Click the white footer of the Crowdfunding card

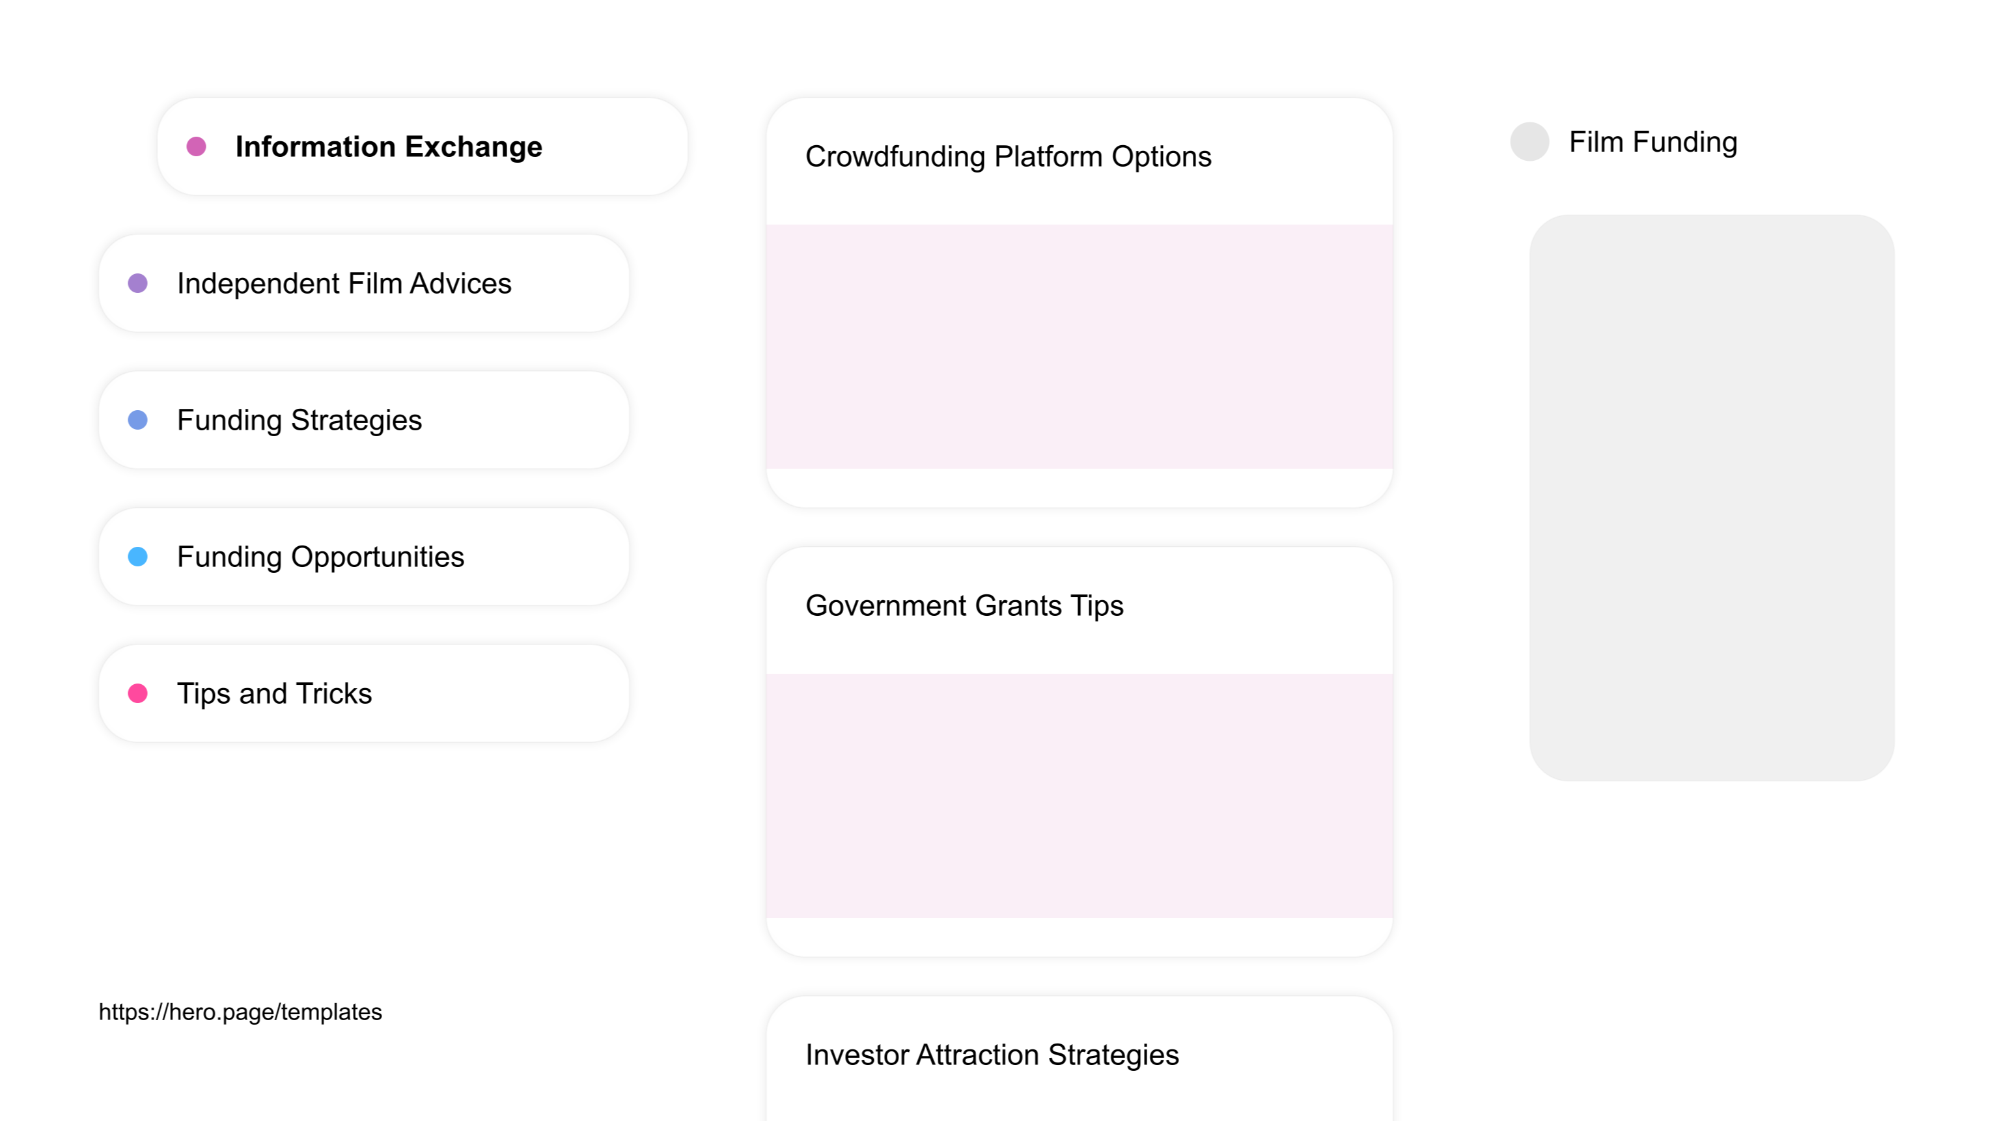1080,488
